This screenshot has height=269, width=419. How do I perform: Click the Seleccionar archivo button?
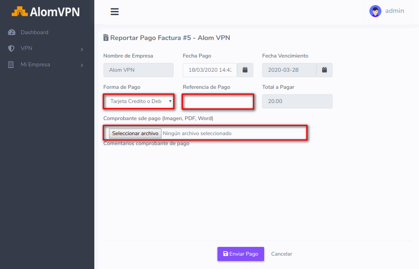(x=135, y=133)
